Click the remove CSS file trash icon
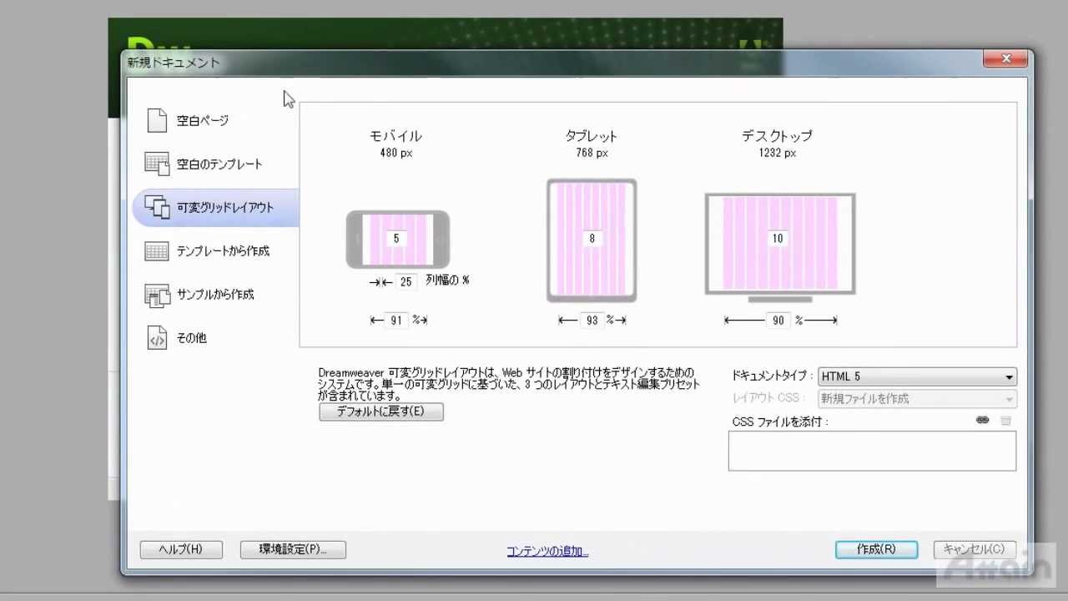Screen dimensions: 1068x601 [1006, 421]
